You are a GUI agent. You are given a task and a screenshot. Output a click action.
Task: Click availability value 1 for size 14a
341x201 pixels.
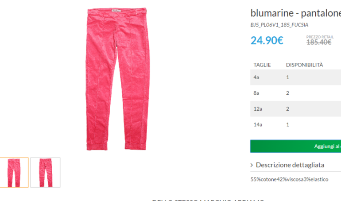287,124
